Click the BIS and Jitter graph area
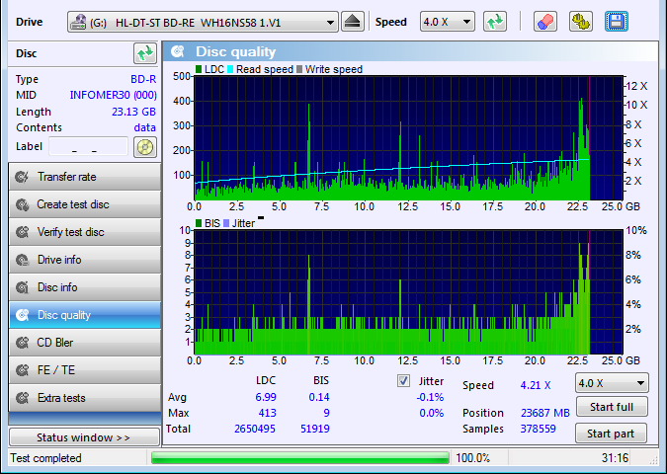 point(409,292)
